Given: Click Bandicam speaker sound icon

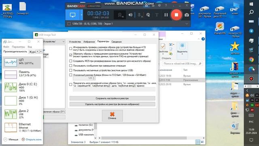Looking at the screenshot, I should coord(130,15).
